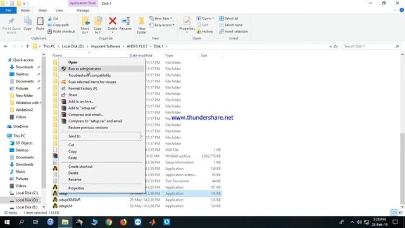Click Select none in ribbon

point(230,25)
